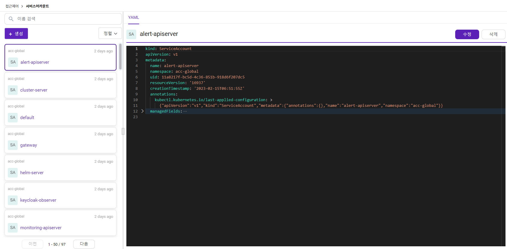Click the 이전 previous page button
Screen dimensions: 507x249
click(x=33, y=244)
